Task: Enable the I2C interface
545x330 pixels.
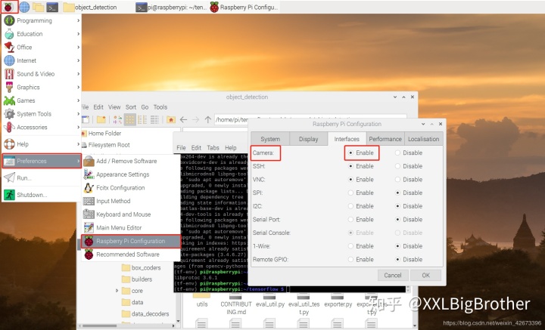Action: click(350, 206)
